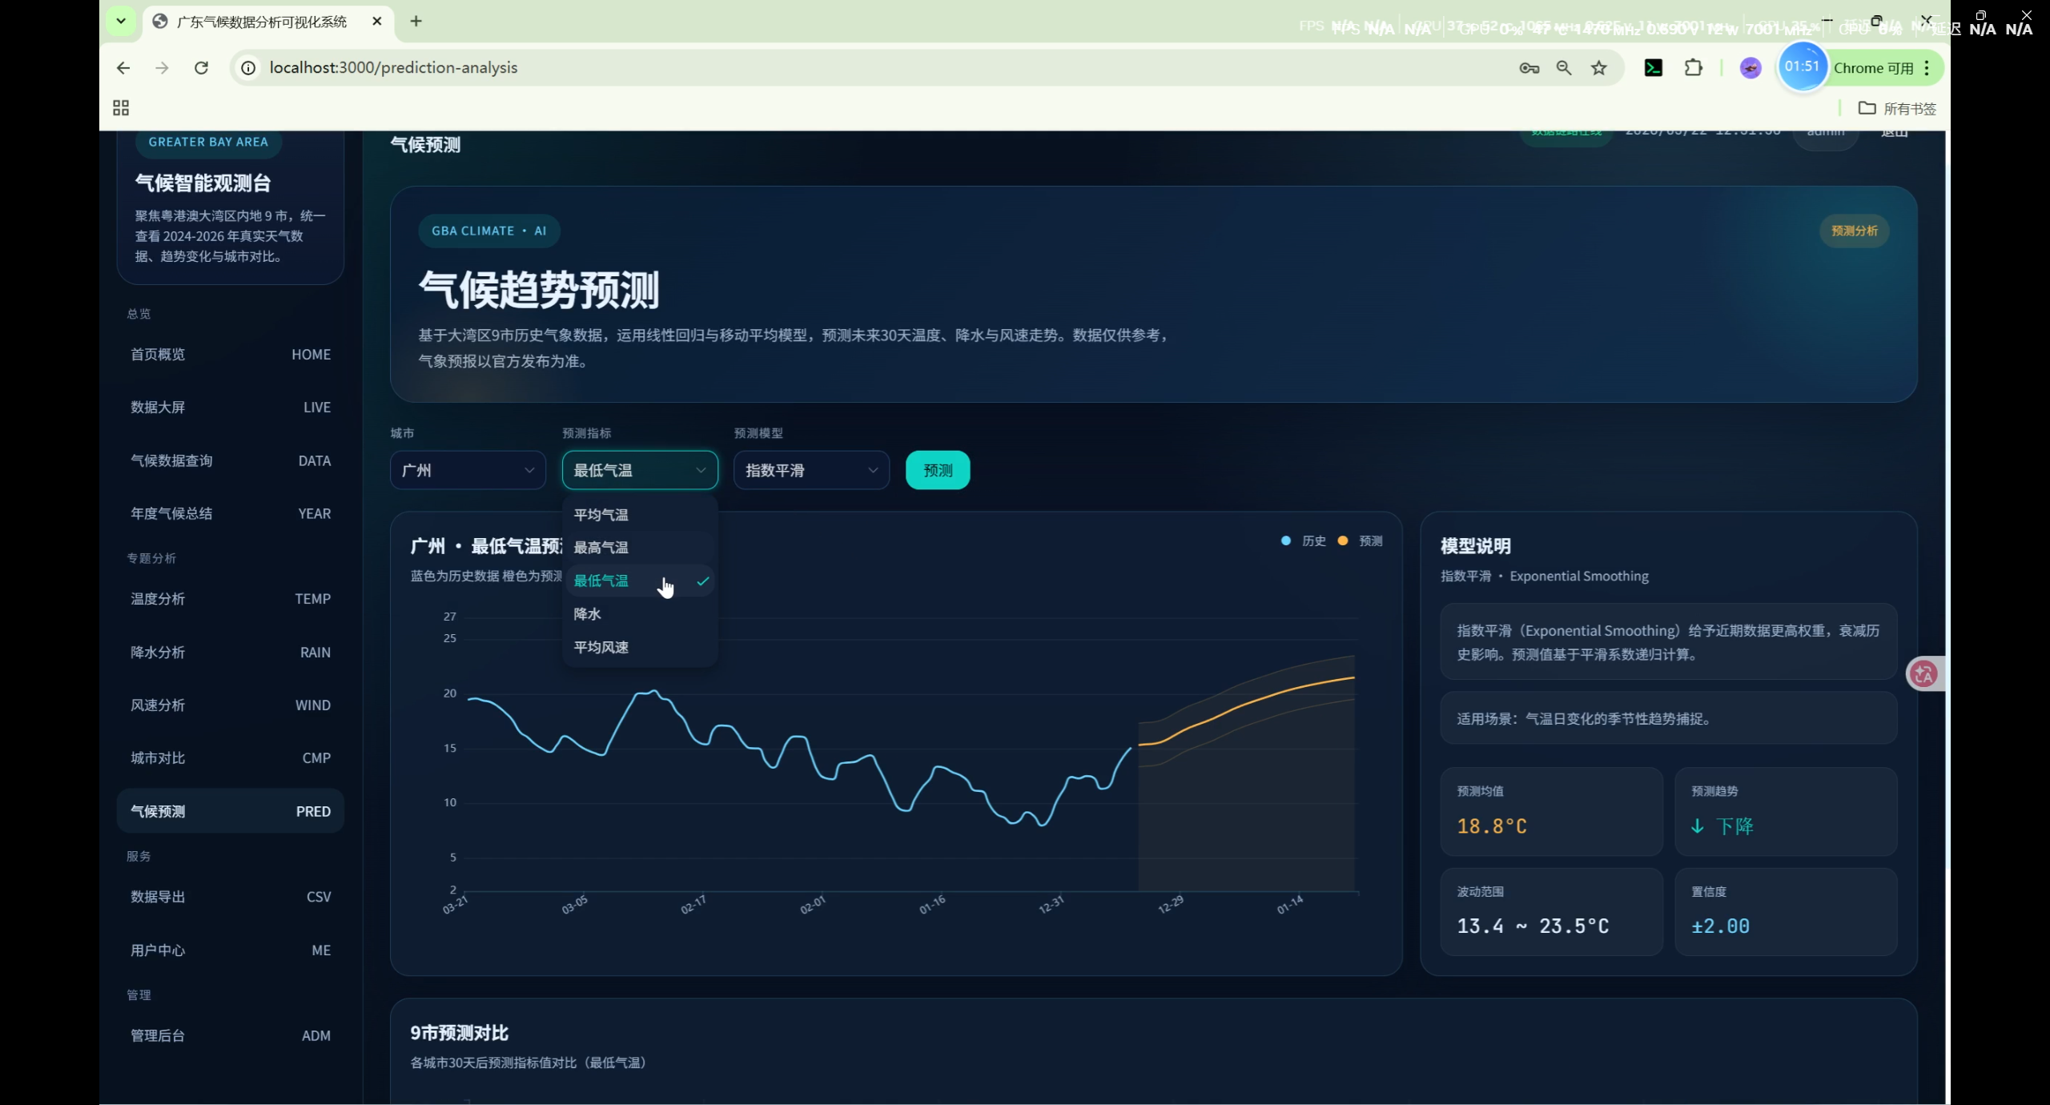Bookmark this page with the star icon
The height and width of the screenshot is (1105, 2050).
coord(1599,68)
